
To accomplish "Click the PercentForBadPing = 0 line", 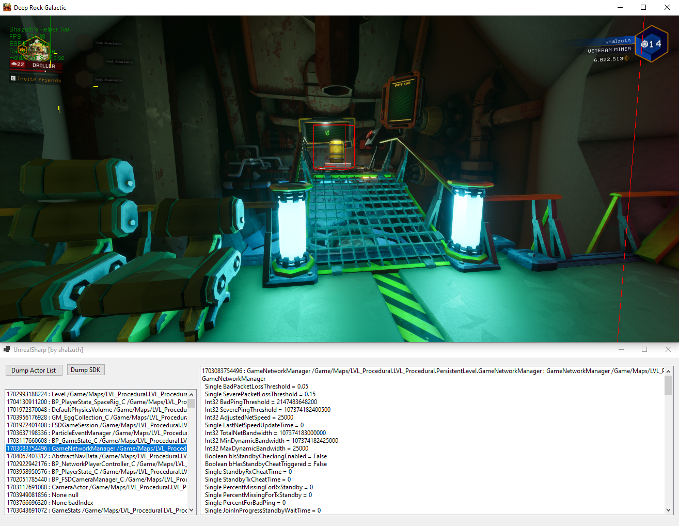I will point(245,503).
